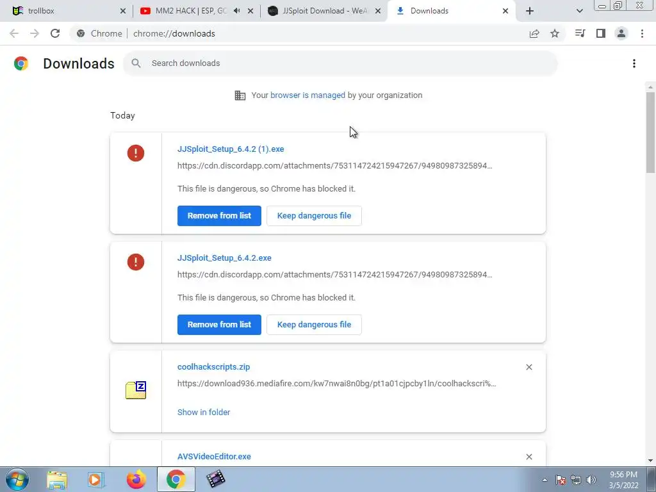Click the search magnifier icon

[136, 63]
